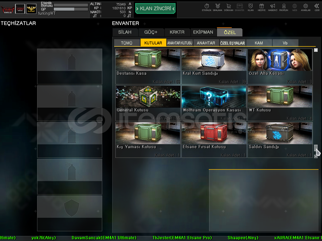Open the PROFİLİM profile icon
Image resolution: width=322 pixels, height=241 pixels.
(x=284, y=7)
